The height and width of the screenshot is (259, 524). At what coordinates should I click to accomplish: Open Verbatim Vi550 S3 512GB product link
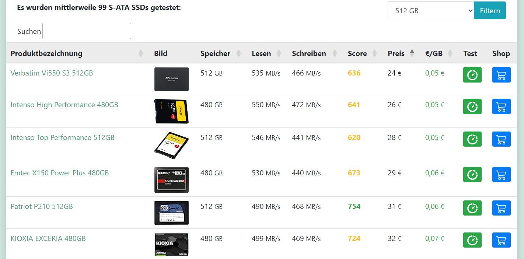tap(52, 73)
